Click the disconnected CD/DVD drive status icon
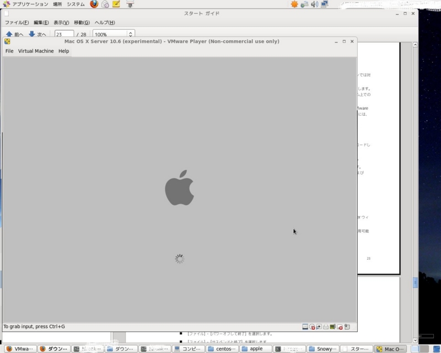 coord(312,327)
